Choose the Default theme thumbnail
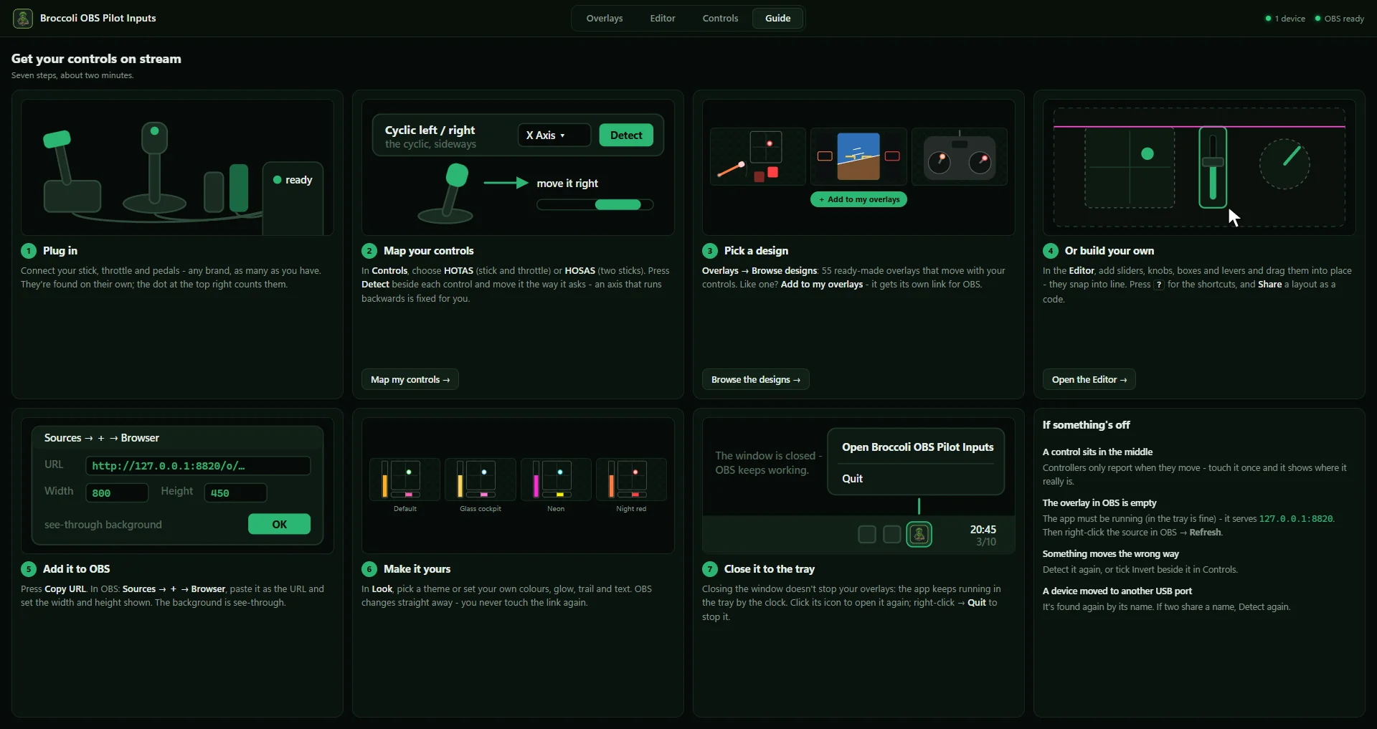This screenshot has height=729, width=1377. pos(404,479)
